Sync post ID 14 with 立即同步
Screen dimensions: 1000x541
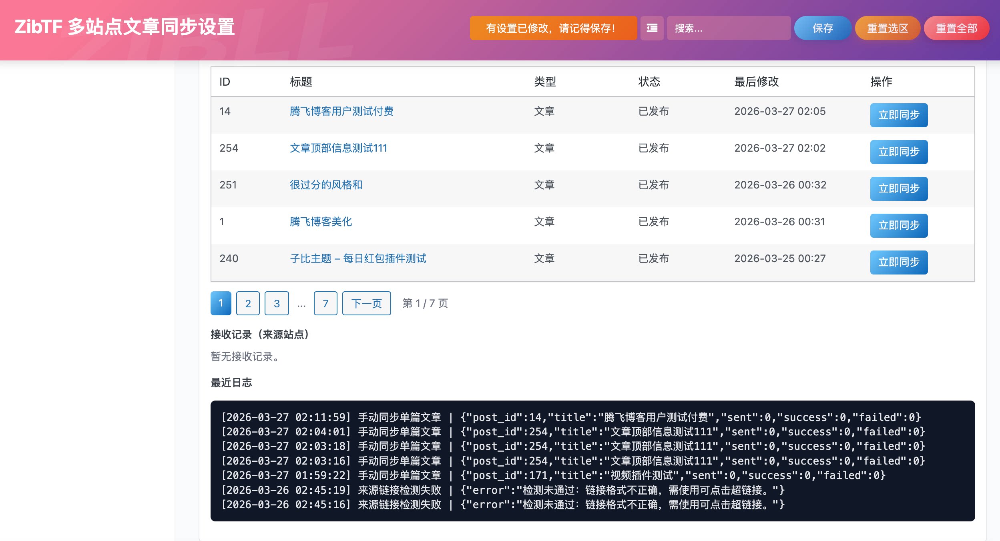(x=899, y=115)
